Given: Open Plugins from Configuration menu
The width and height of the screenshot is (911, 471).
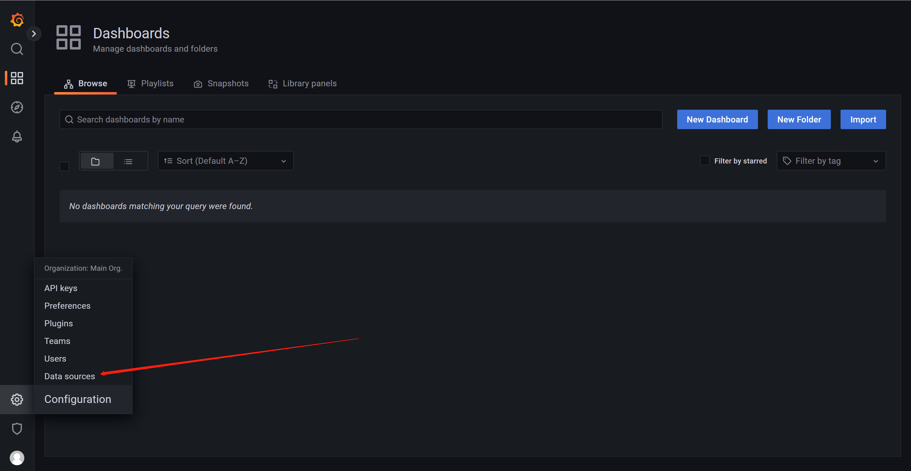Looking at the screenshot, I should [x=58, y=323].
